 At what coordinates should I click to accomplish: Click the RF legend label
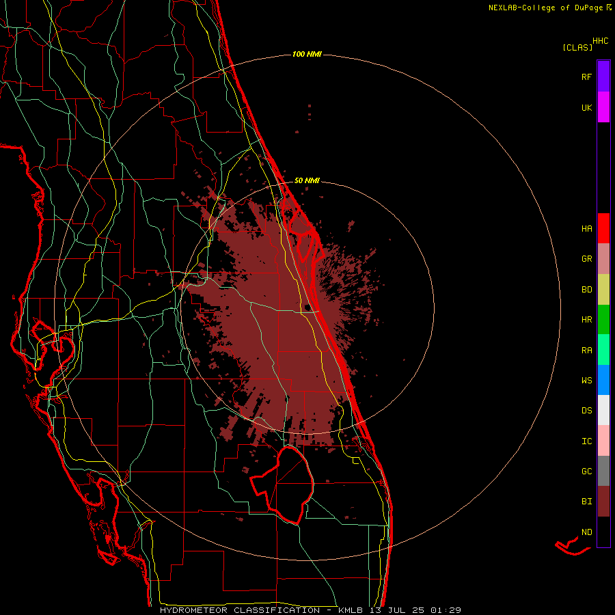pyautogui.click(x=586, y=77)
